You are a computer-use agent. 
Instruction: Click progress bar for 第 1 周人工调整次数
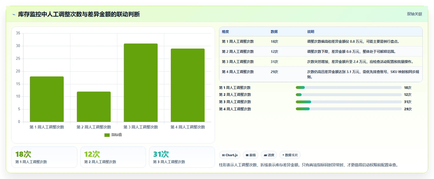[x=349, y=87]
